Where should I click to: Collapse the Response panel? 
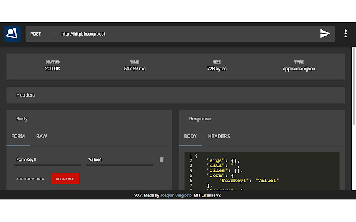click(x=200, y=119)
